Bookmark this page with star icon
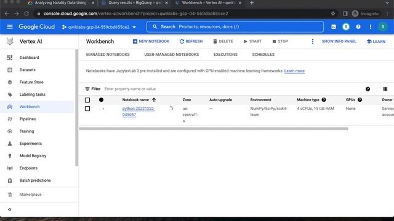Screen dimensions: 394x221 (x=333, y=14)
